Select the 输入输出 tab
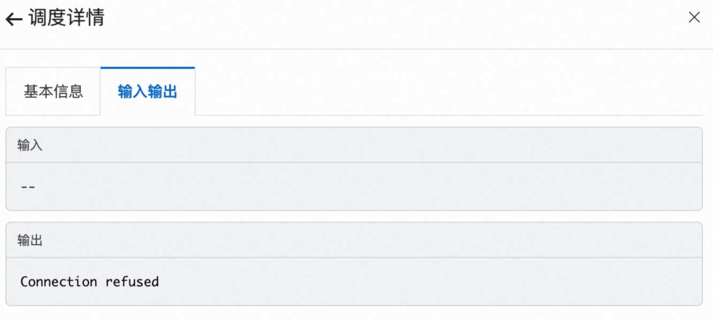 [148, 91]
